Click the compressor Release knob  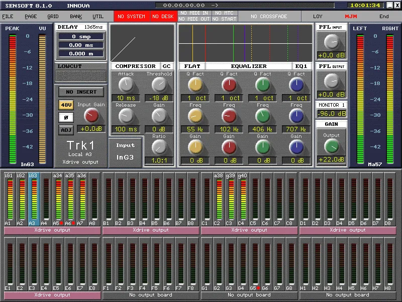pos(126,116)
